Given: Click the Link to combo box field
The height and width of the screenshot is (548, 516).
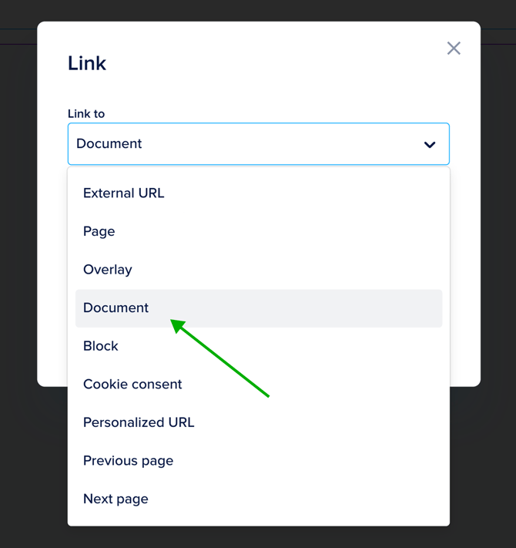Looking at the screenshot, I should point(246,144).
